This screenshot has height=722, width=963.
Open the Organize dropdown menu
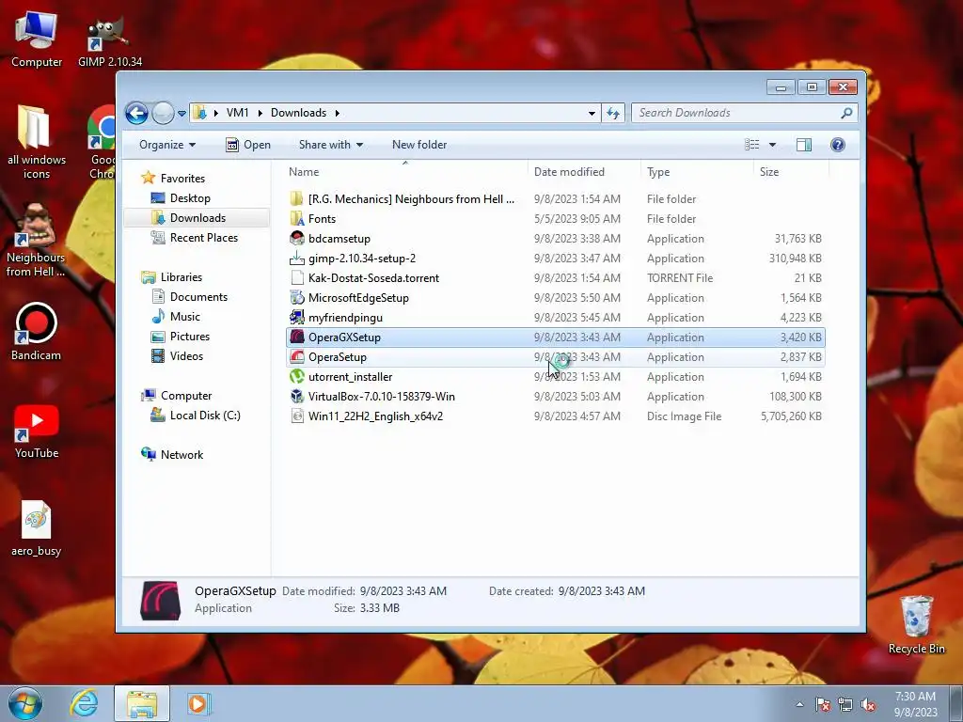[x=167, y=145]
